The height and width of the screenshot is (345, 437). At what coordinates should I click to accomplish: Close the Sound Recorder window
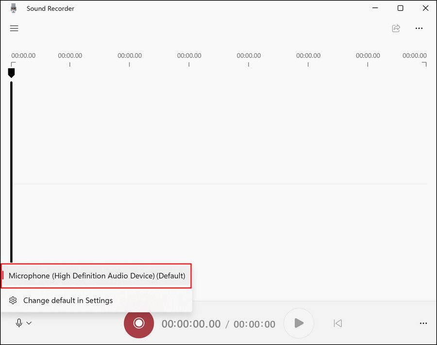424,8
